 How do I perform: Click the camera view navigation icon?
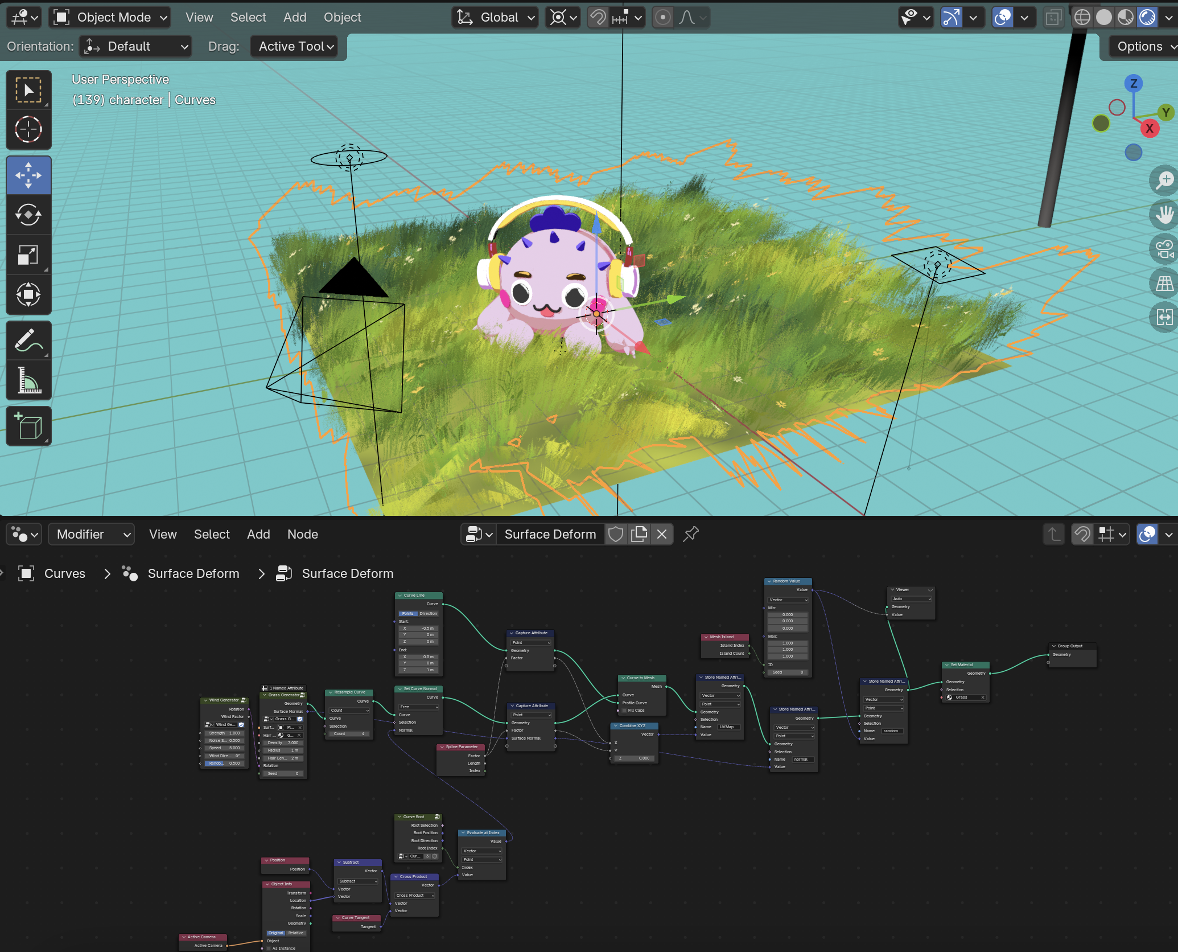point(1164,249)
